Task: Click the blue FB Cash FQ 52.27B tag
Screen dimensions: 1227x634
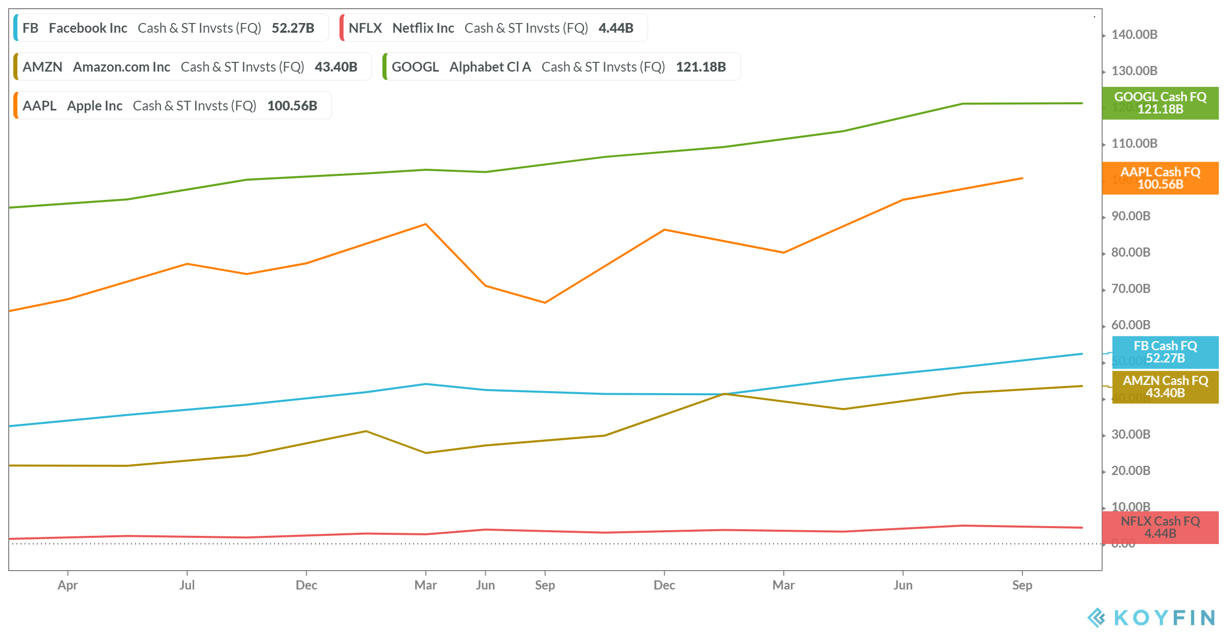Action: click(x=1165, y=352)
